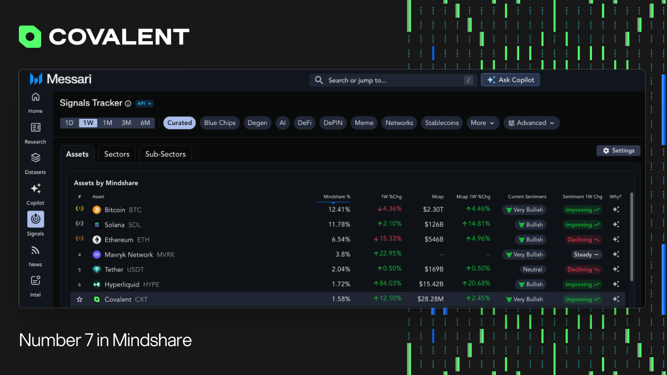Select the 3M timeframe
Screen dimensions: 667x375
(126, 123)
